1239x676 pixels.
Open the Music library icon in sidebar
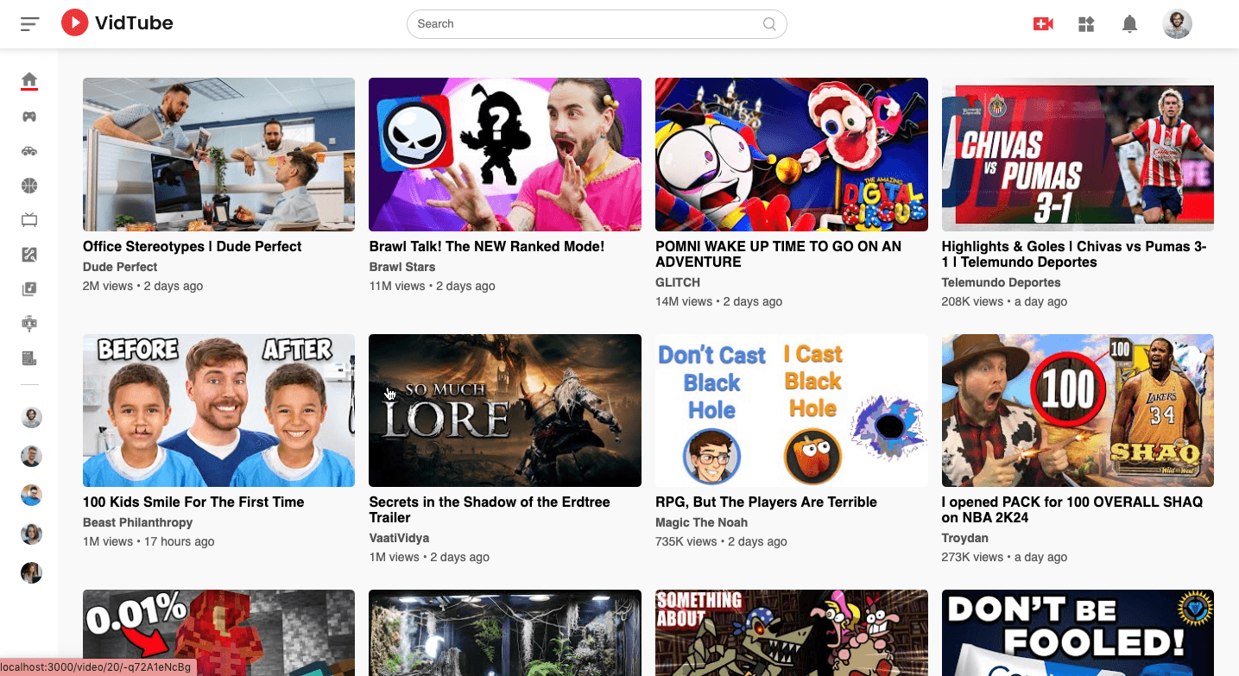pos(29,289)
